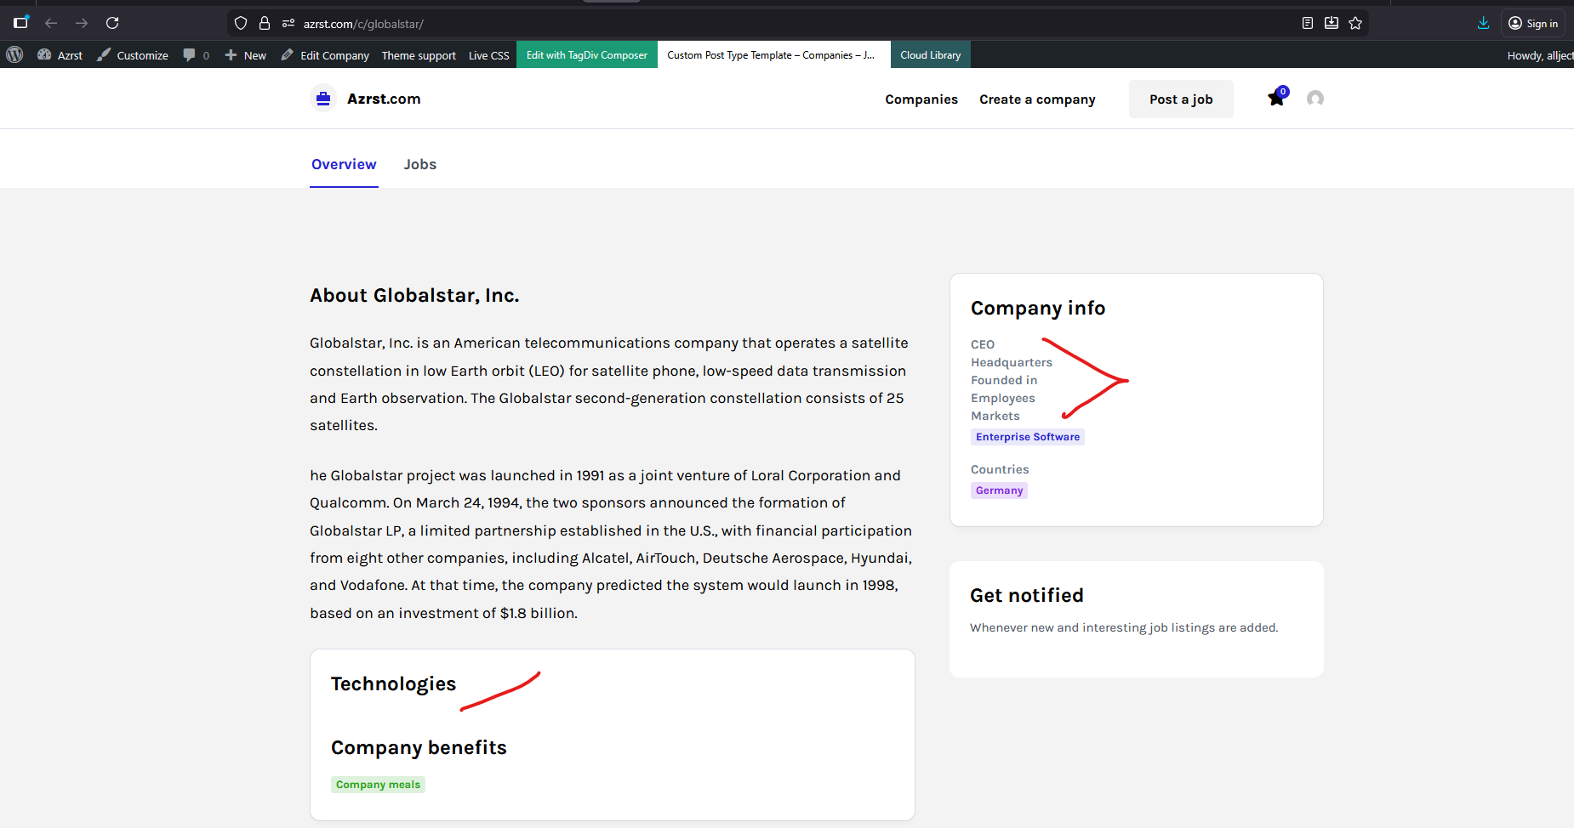Screen dimensions: 1574x828
Task: Click the Countries label
Action: click(x=1000, y=469)
